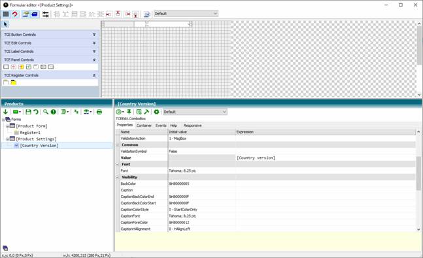
Task: Click the green hammer tool icon
Action: pos(146,112)
